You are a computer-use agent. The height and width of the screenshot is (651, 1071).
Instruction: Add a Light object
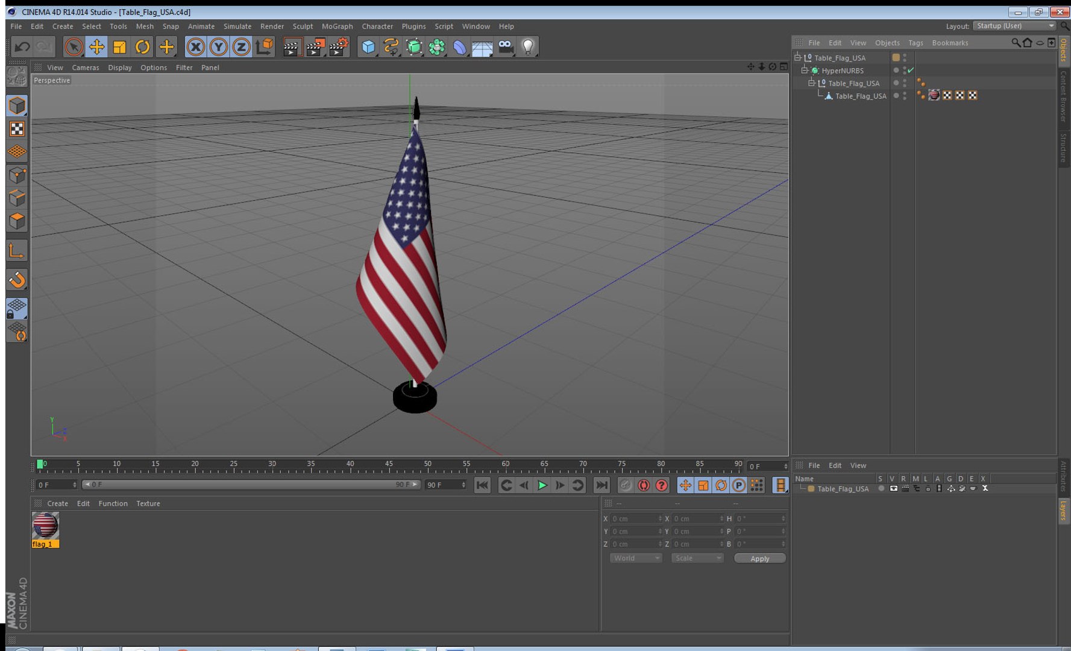528,47
